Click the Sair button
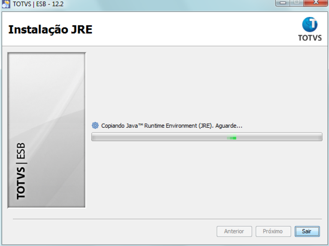 tap(307, 231)
